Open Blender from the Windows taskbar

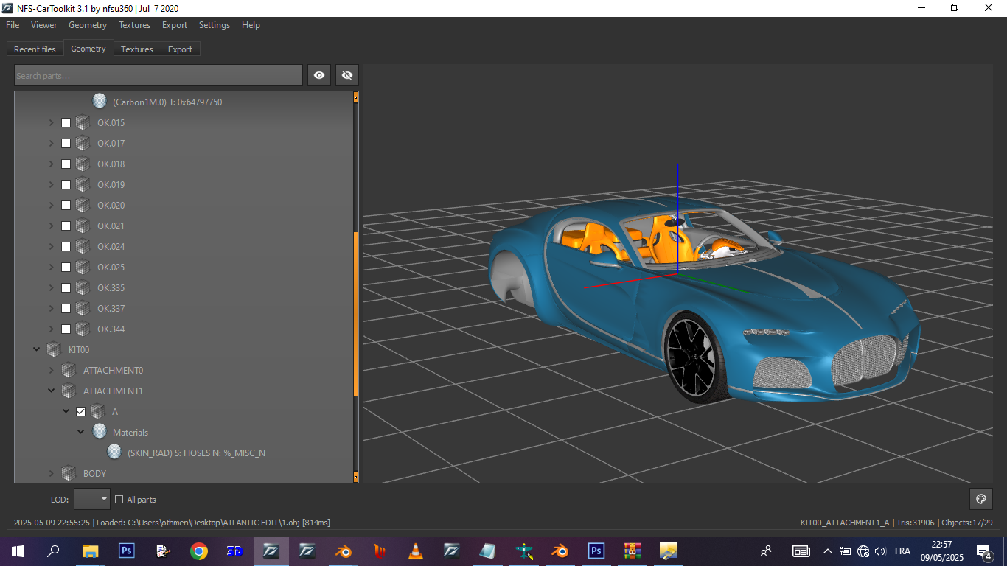pos(344,551)
